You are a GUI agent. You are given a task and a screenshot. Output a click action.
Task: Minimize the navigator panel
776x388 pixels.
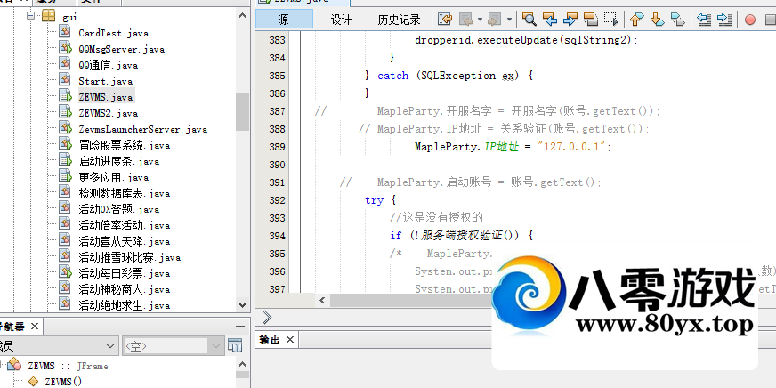click(240, 327)
